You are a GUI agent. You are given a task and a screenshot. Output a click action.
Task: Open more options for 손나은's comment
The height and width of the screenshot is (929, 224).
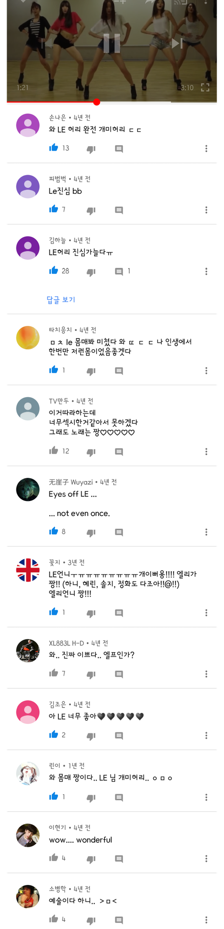click(206, 148)
